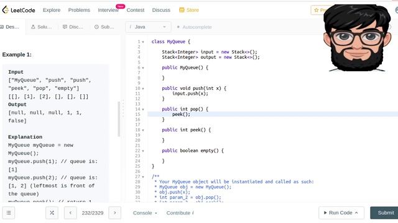
Task: Click the Submissions clock icon
Action: click(x=96, y=27)
